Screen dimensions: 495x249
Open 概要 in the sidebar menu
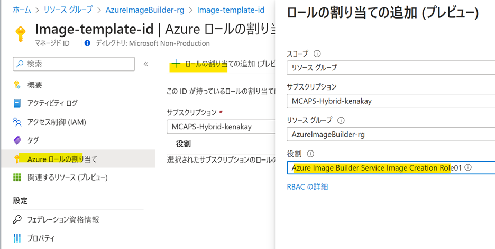coord(35,85)
